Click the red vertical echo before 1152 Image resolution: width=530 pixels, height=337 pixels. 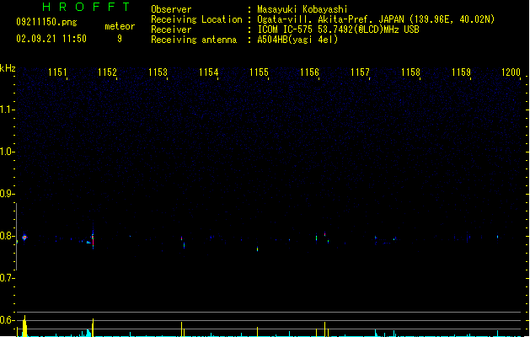point(93,238)
